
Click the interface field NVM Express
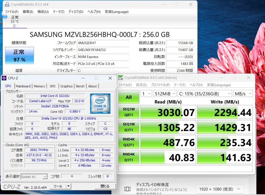pos(103,57)
